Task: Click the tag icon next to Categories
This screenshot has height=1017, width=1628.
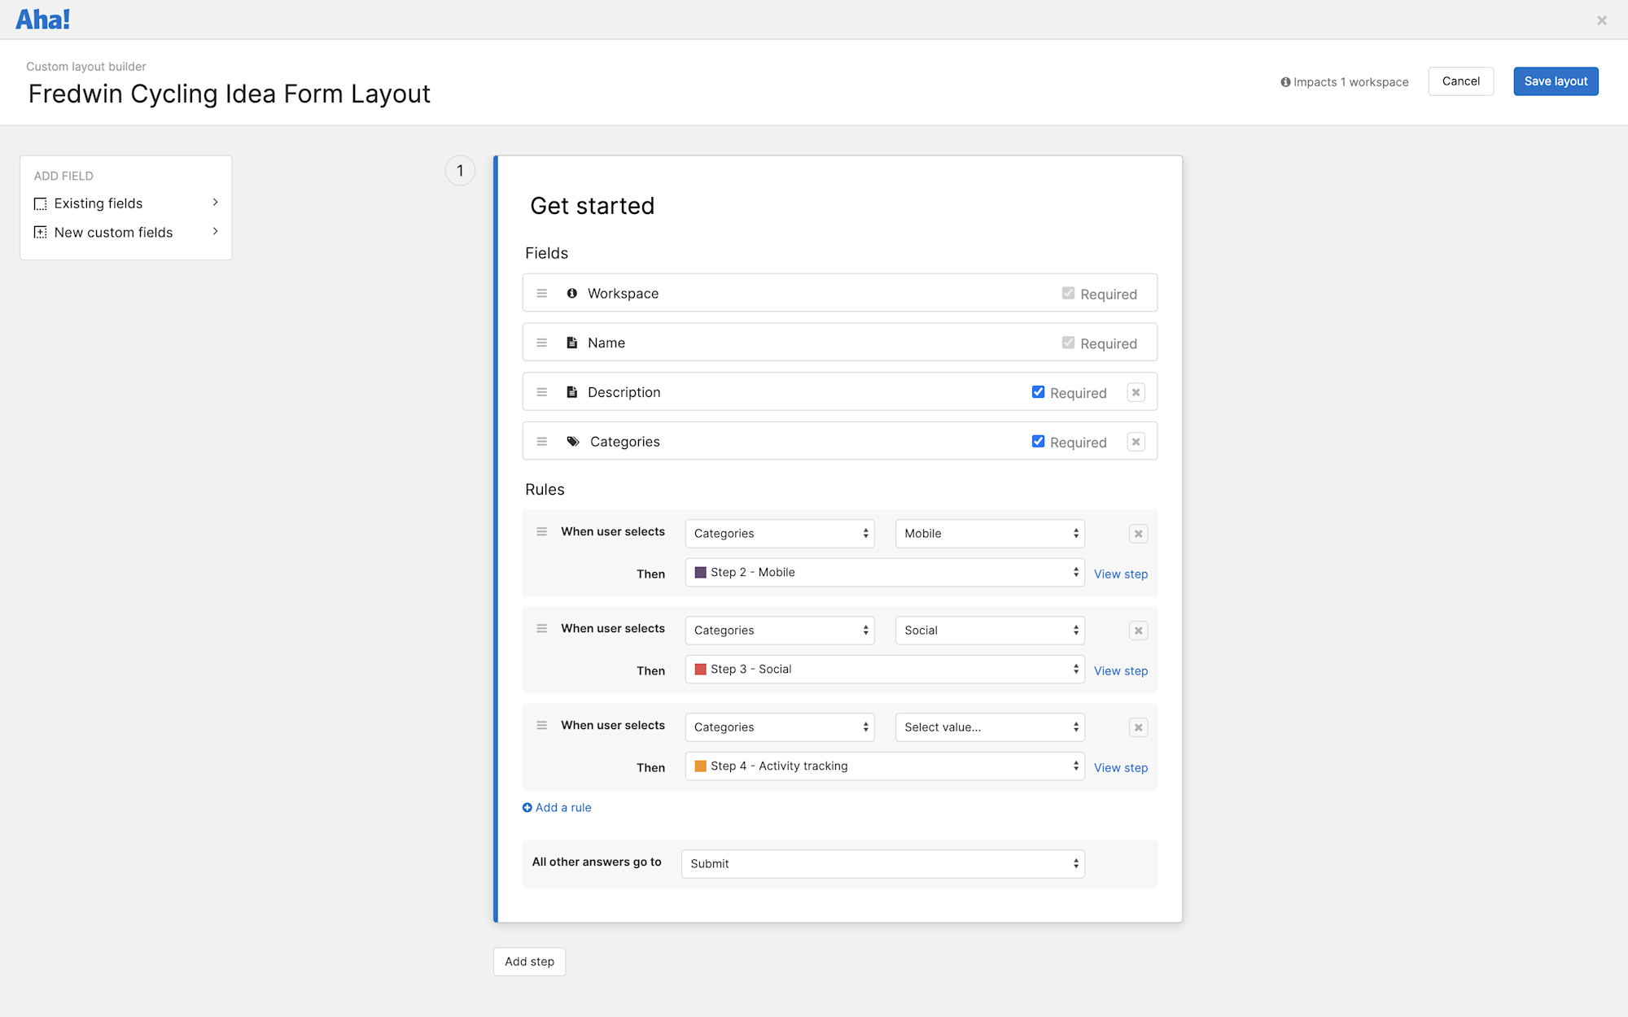Action: (571, 440)
